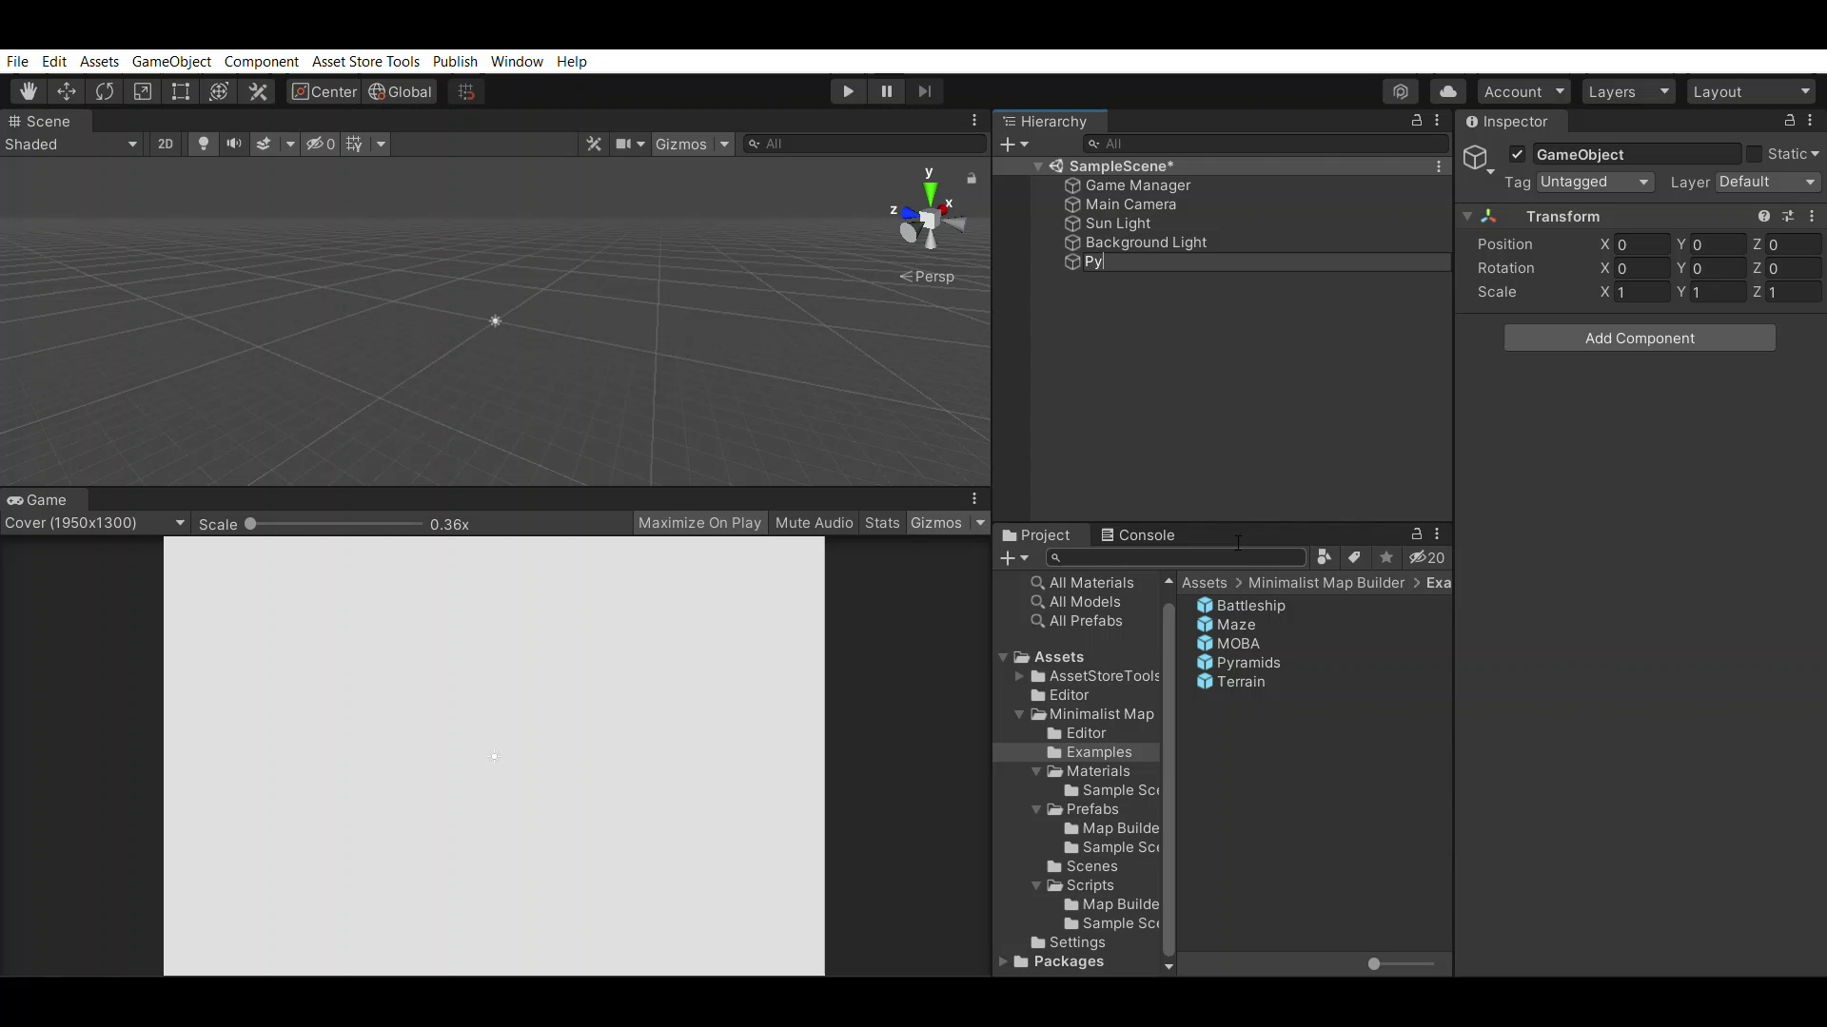Toggle Stats in Game view
1827x1027 pixels.
tap(882, 523)
